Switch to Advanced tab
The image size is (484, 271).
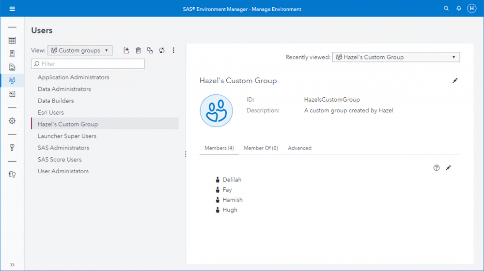299,148
